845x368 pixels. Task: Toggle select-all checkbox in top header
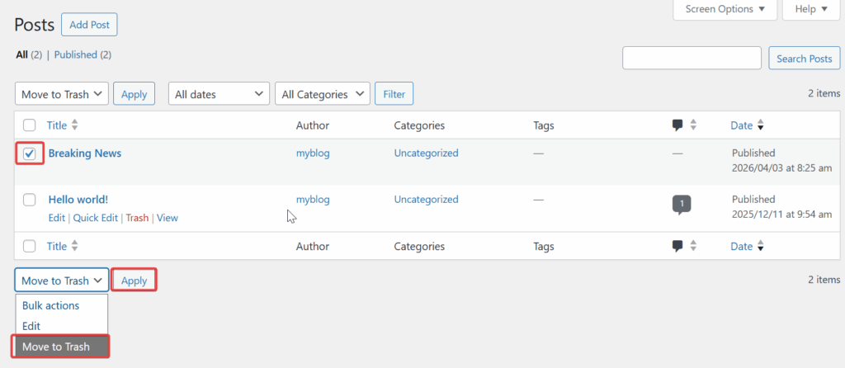point(30,125)
